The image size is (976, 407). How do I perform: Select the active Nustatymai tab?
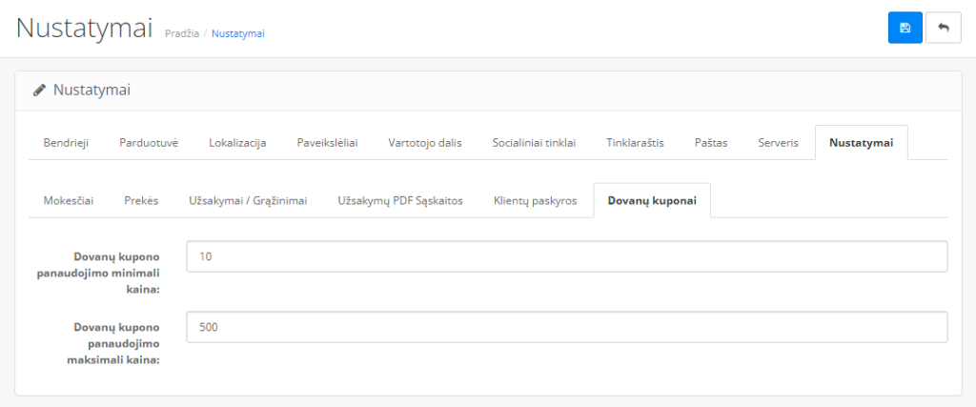pos(862,143)
